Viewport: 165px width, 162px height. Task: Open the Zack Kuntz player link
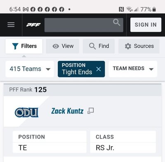click(67, 111)
